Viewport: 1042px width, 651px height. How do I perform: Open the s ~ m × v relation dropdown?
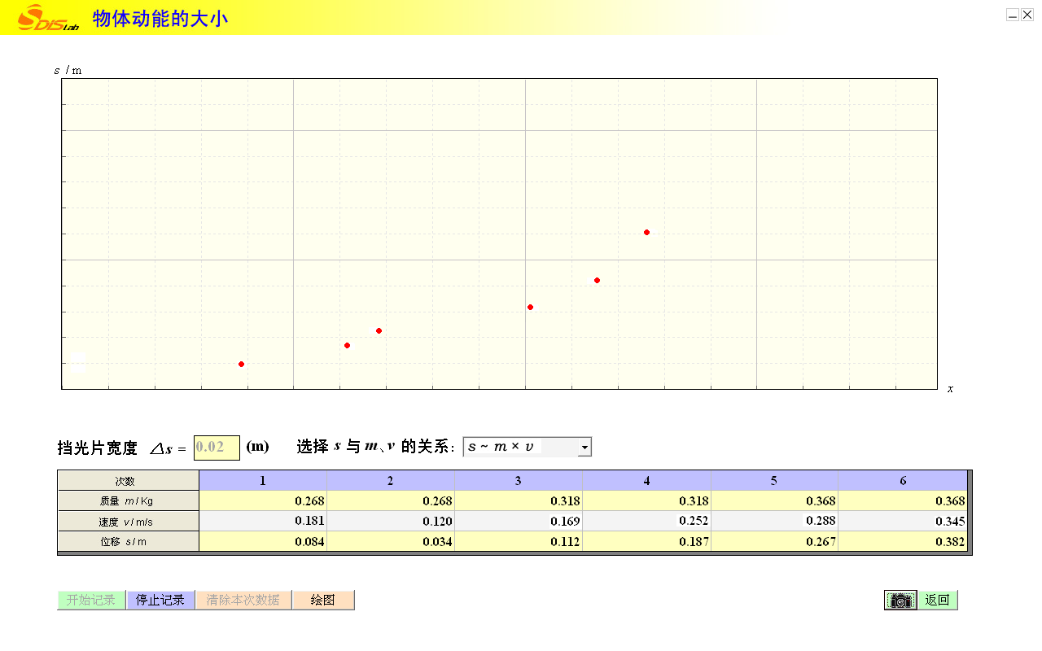click(x=521, y=447)
